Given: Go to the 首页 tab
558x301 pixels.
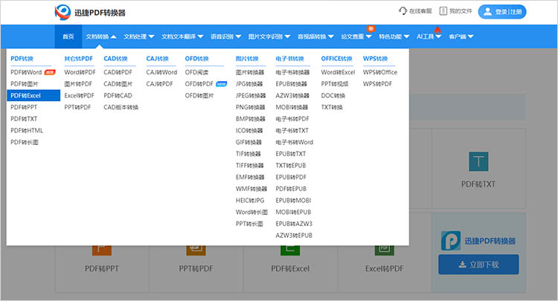Looking at the screenshot, I should [68, 36].
